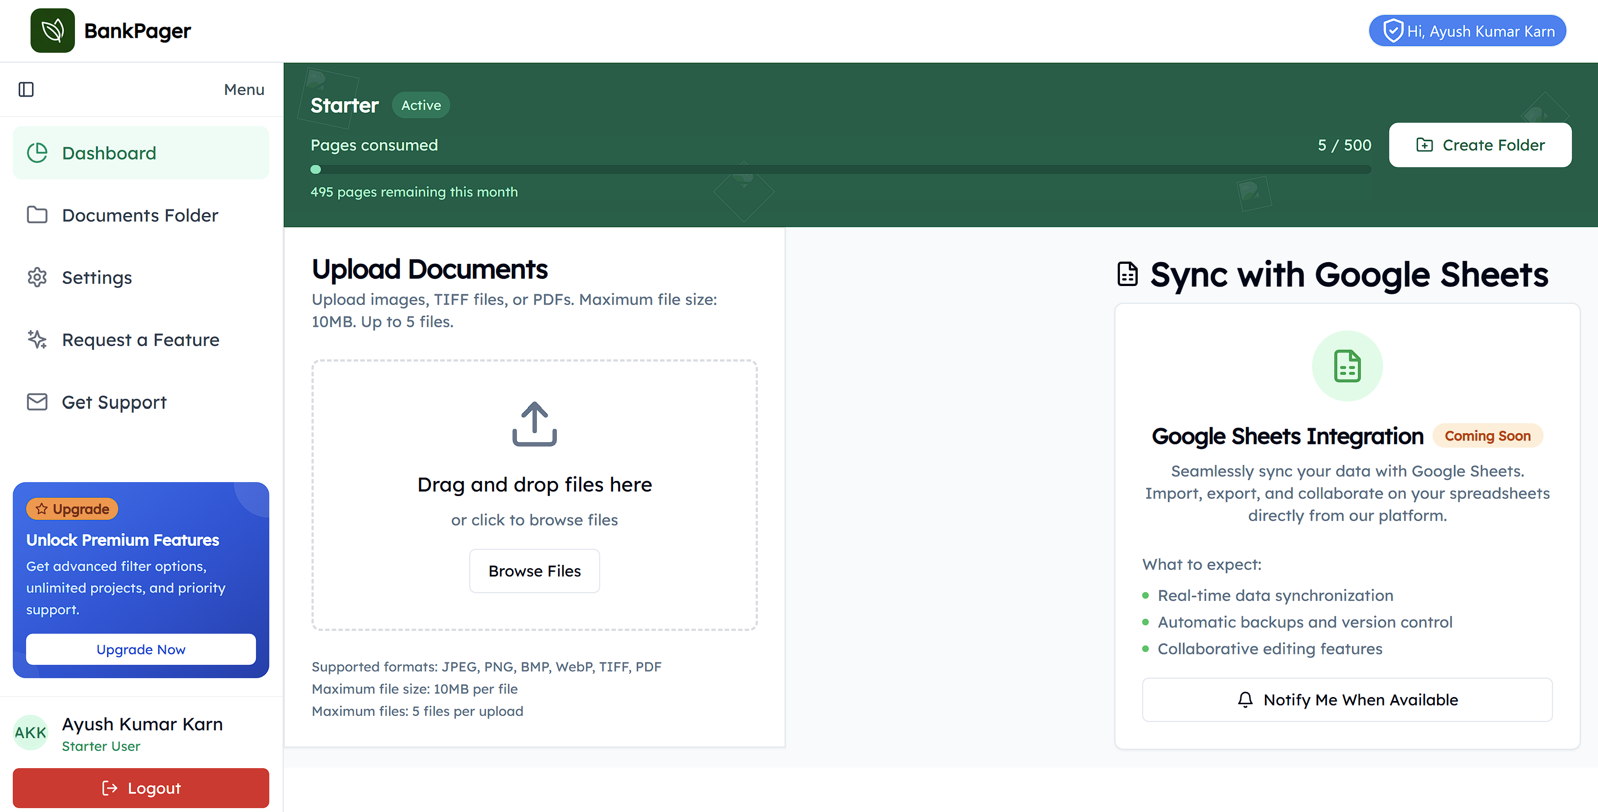The height and width of the screenshot is (812, 1598).
Task: Click the "What to expect:" label
Action: tap(1202, 564)
